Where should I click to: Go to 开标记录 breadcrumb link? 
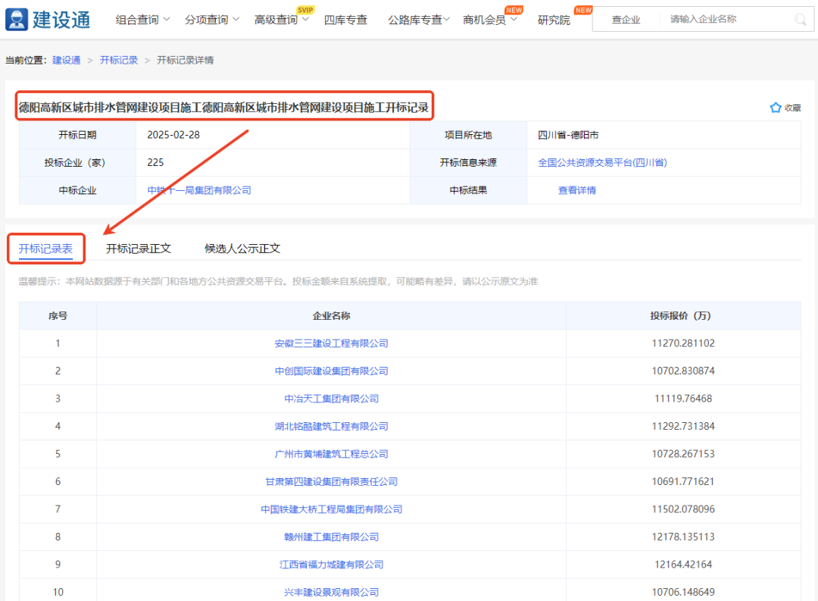point(119,60)
